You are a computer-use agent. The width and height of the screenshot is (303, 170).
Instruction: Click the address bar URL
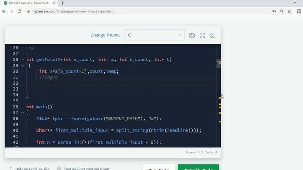(x=73, y=11)
